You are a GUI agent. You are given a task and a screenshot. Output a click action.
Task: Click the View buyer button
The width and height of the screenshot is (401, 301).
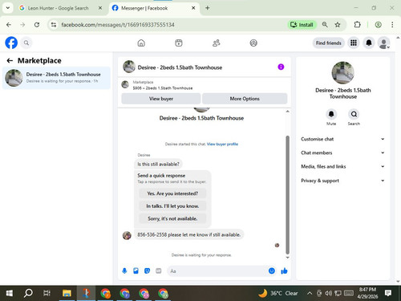pos(161,99)
